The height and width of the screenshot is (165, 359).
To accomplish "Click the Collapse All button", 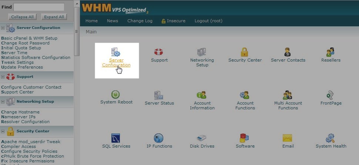I will tap(23, 17).
